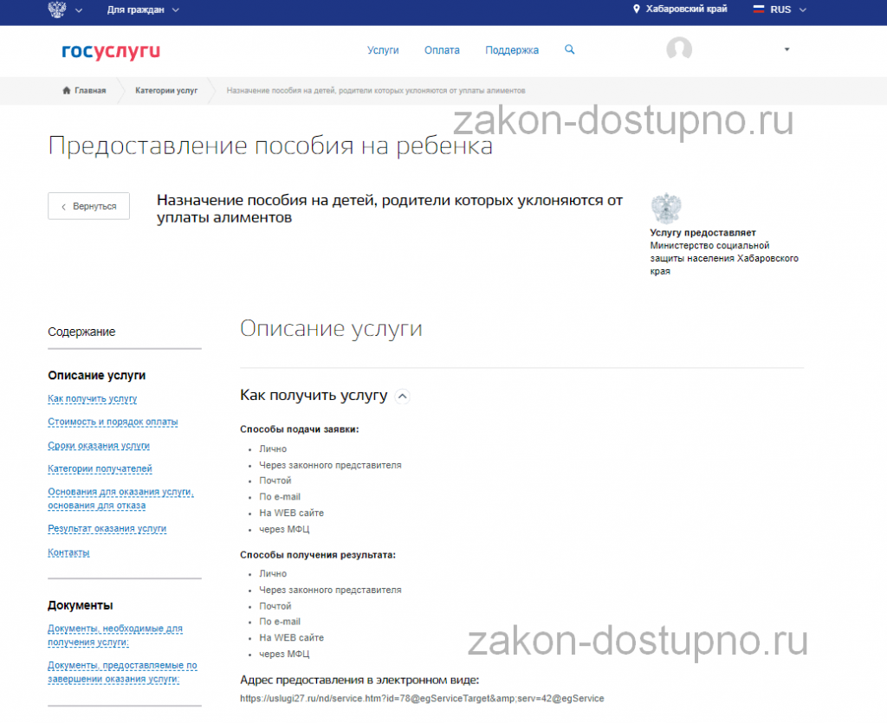887x723 pixels.
Task: Click the location pin for Хабаровский край
Action: click(637, 10)
